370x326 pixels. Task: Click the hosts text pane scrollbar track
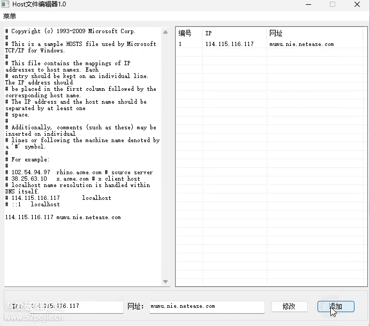pos(165,160)
